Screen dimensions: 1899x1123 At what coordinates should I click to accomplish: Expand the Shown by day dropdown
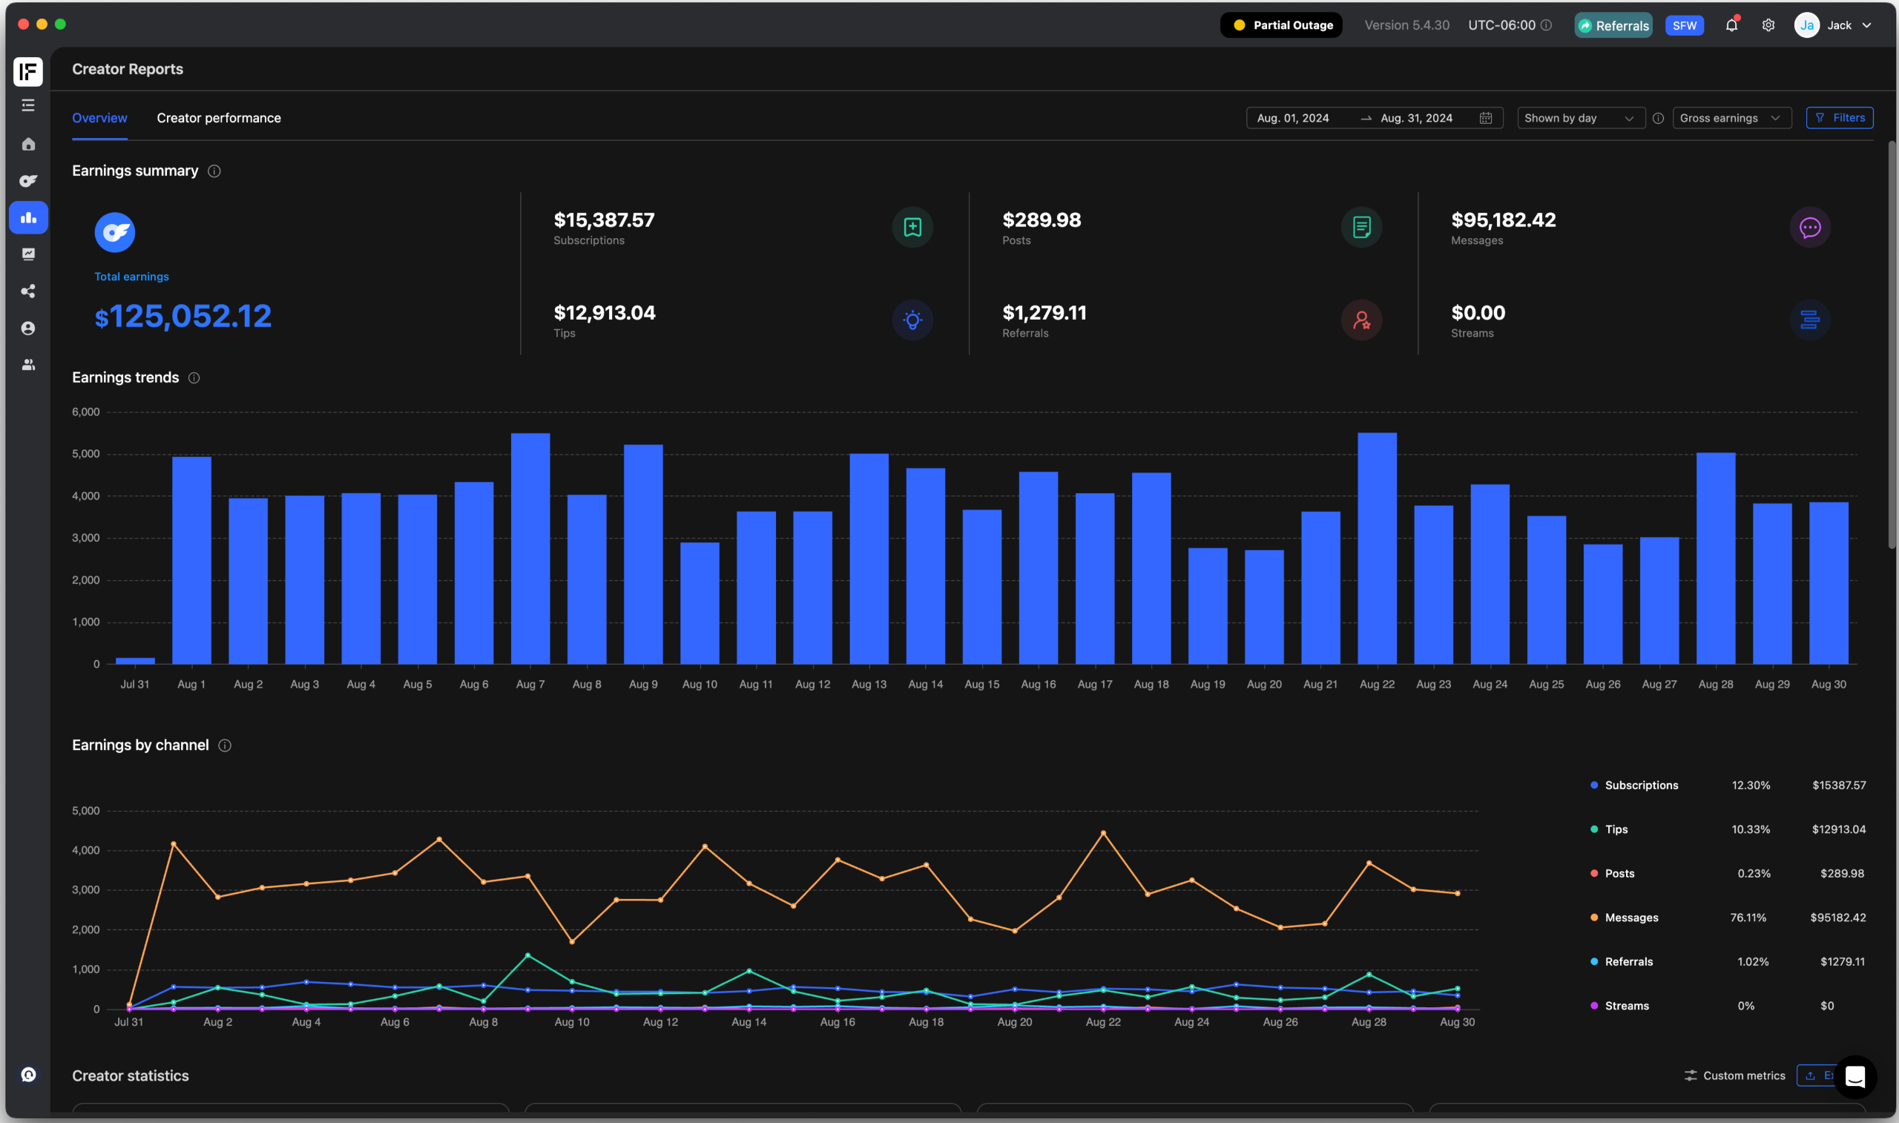point(1580,118)
